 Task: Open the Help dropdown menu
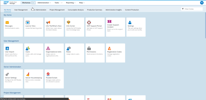[82, 3]
